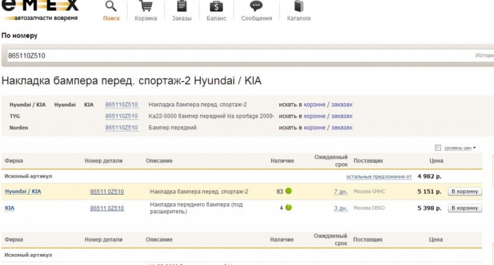The height and width of the screenshot is (265, 494).
Task: Open the Hyundai / KIA brand link in results
Action: coord(23,191)
